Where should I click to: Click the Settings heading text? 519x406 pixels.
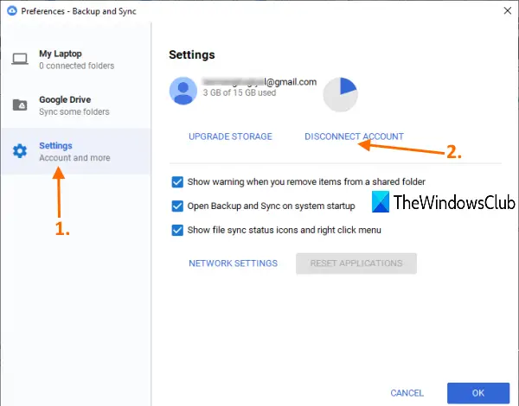pos(192,55)
